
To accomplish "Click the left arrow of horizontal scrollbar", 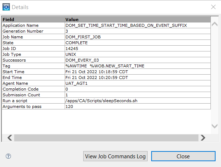I will (9, 138).
